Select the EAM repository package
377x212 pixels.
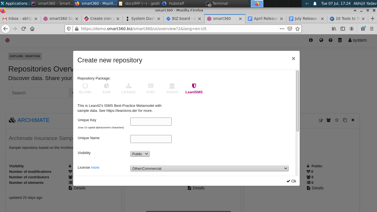click(x=107, y=89)
